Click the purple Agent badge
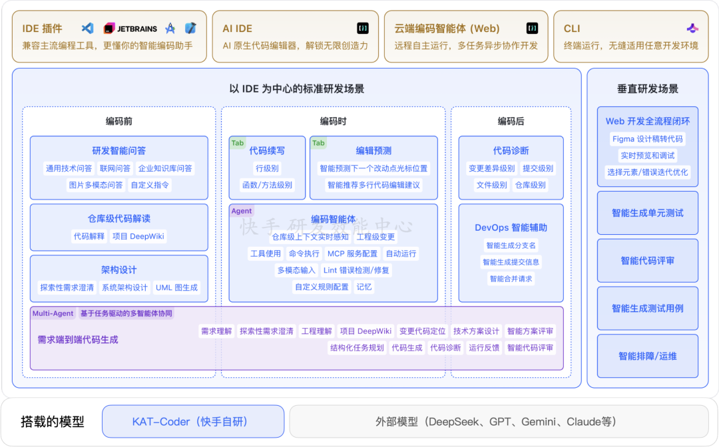This screenshot has height=447, width=719. click(242, 211)
